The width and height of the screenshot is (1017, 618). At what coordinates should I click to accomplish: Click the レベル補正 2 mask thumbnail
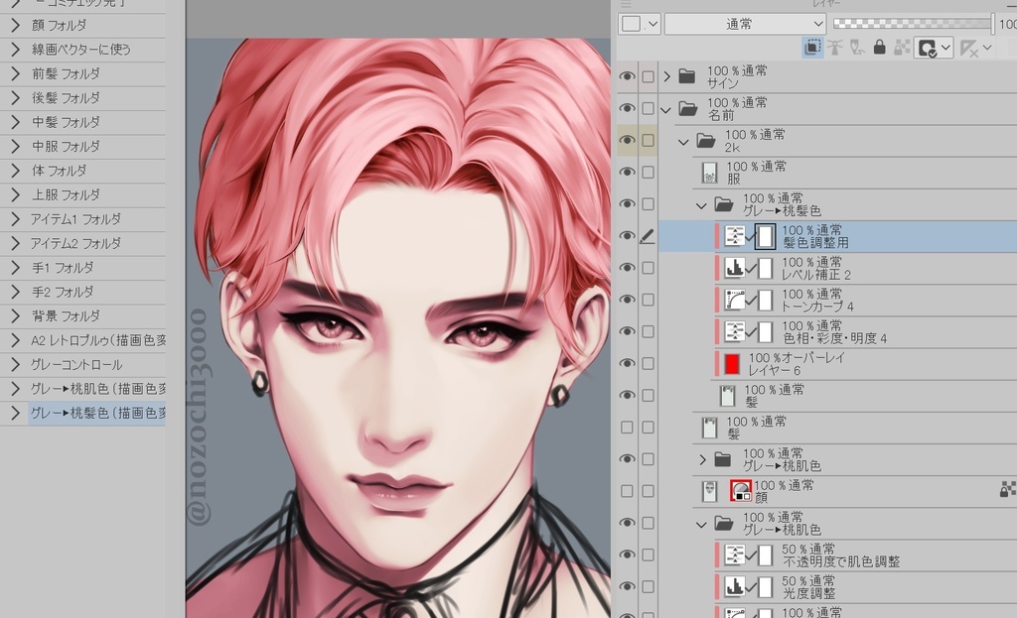point(766,268)
